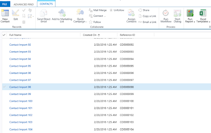Image resolution: width=211 pixels, height=133 pixels.
Task: Click the Quick Campaign lightning icon
Action: pyautogui.click(x=80, y=13)
